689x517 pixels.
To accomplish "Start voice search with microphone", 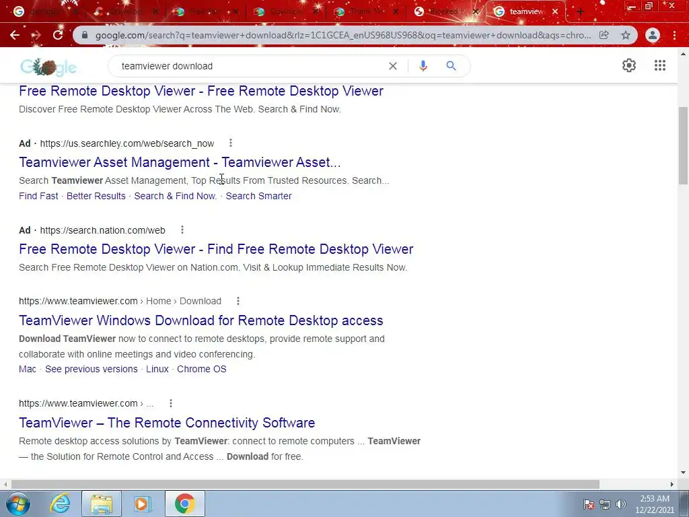I will coord(423,66).
